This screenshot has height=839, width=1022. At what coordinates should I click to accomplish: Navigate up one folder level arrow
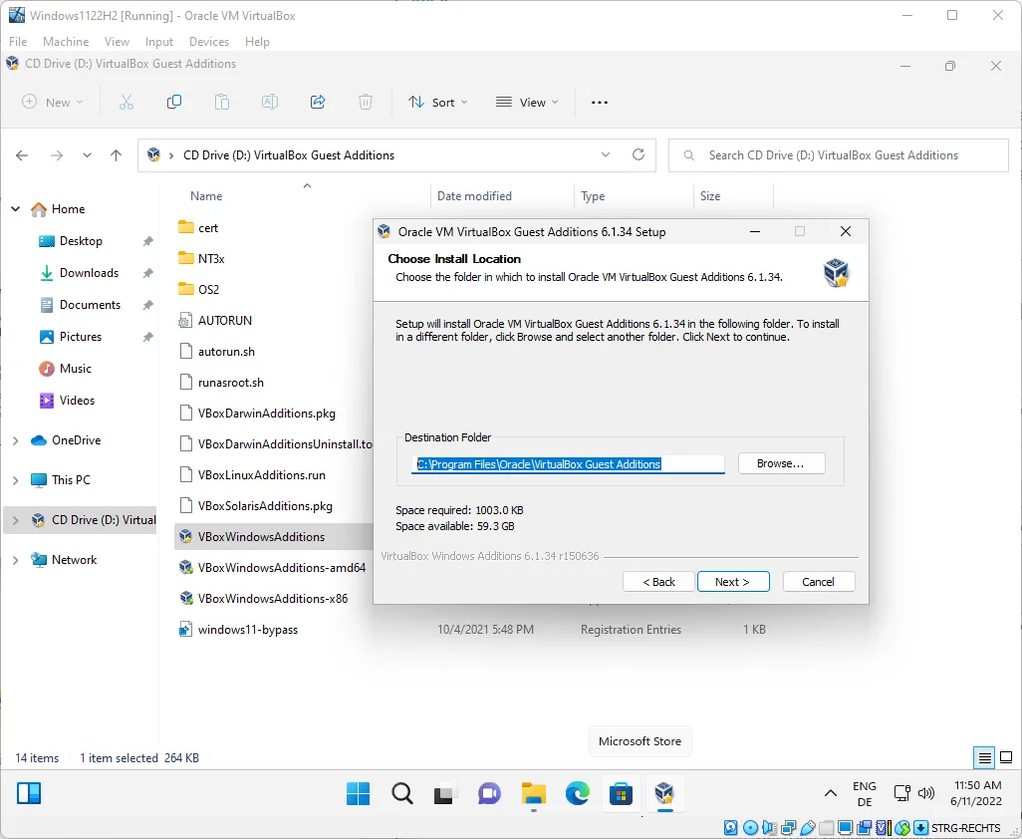pyautogui.click(x=116, y=155)
